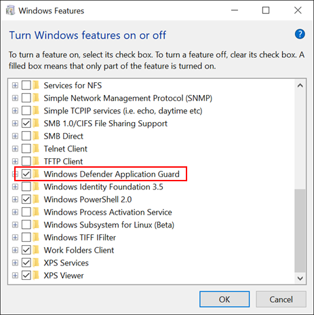
Task: Enable the Telnet Client checkbox
Action: pos(26,149)
